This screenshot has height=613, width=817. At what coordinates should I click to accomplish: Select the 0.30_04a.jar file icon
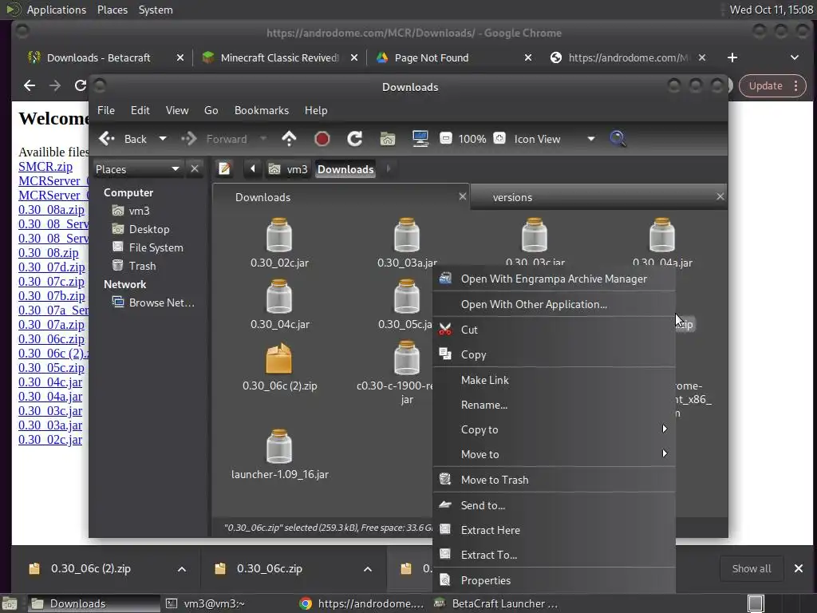point(662,235)
